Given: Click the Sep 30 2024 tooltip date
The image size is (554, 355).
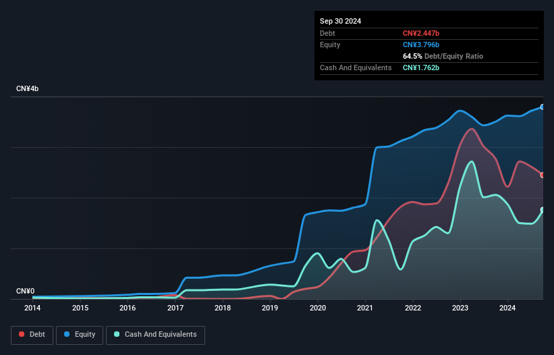Looking at the screenshot, I should click(340, 21).
